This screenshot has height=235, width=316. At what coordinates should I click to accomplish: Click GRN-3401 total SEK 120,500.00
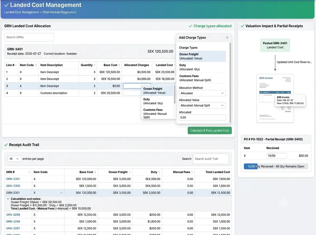coord(160,51)
